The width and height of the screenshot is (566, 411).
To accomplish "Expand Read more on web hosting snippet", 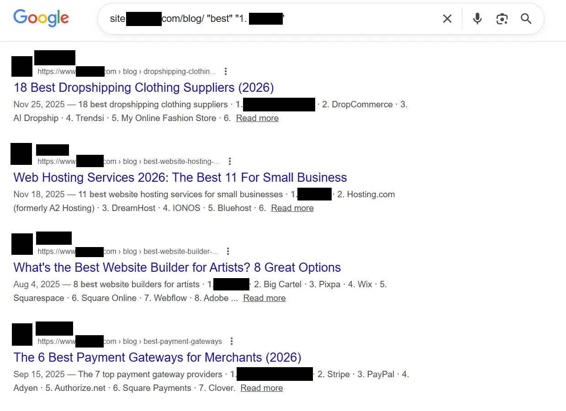I will coord(292,208).
